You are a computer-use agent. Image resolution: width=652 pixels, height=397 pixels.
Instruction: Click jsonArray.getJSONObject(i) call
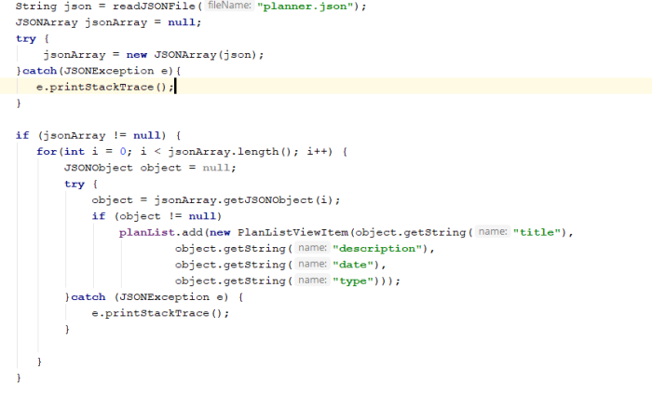pos(243,200)
